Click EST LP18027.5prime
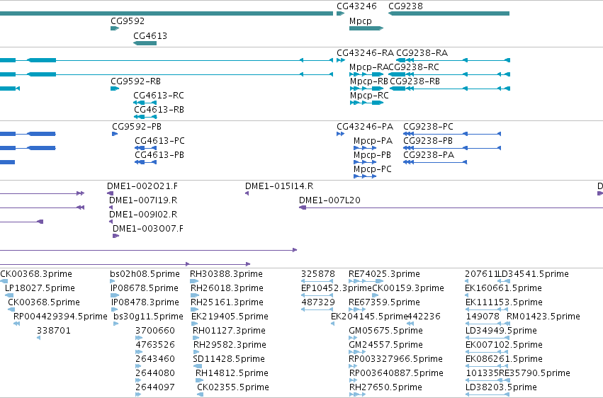The image size is (603, 398). pos(40,288)
